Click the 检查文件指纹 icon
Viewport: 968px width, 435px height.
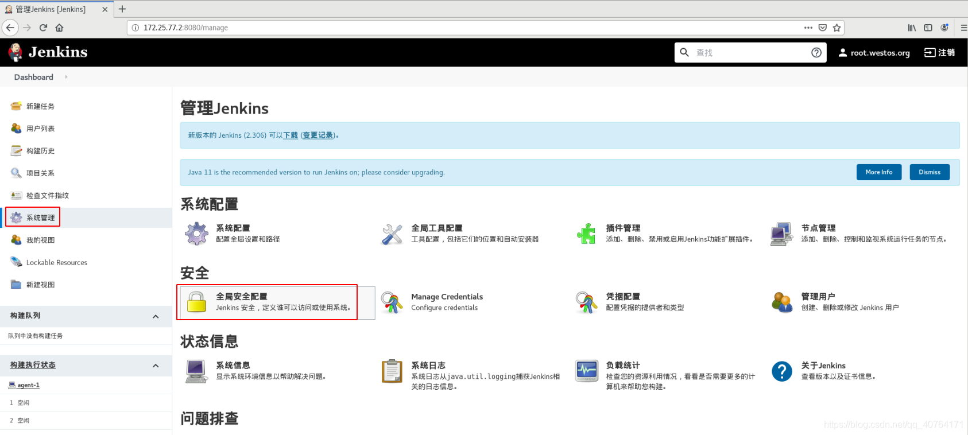coord(16,195)
